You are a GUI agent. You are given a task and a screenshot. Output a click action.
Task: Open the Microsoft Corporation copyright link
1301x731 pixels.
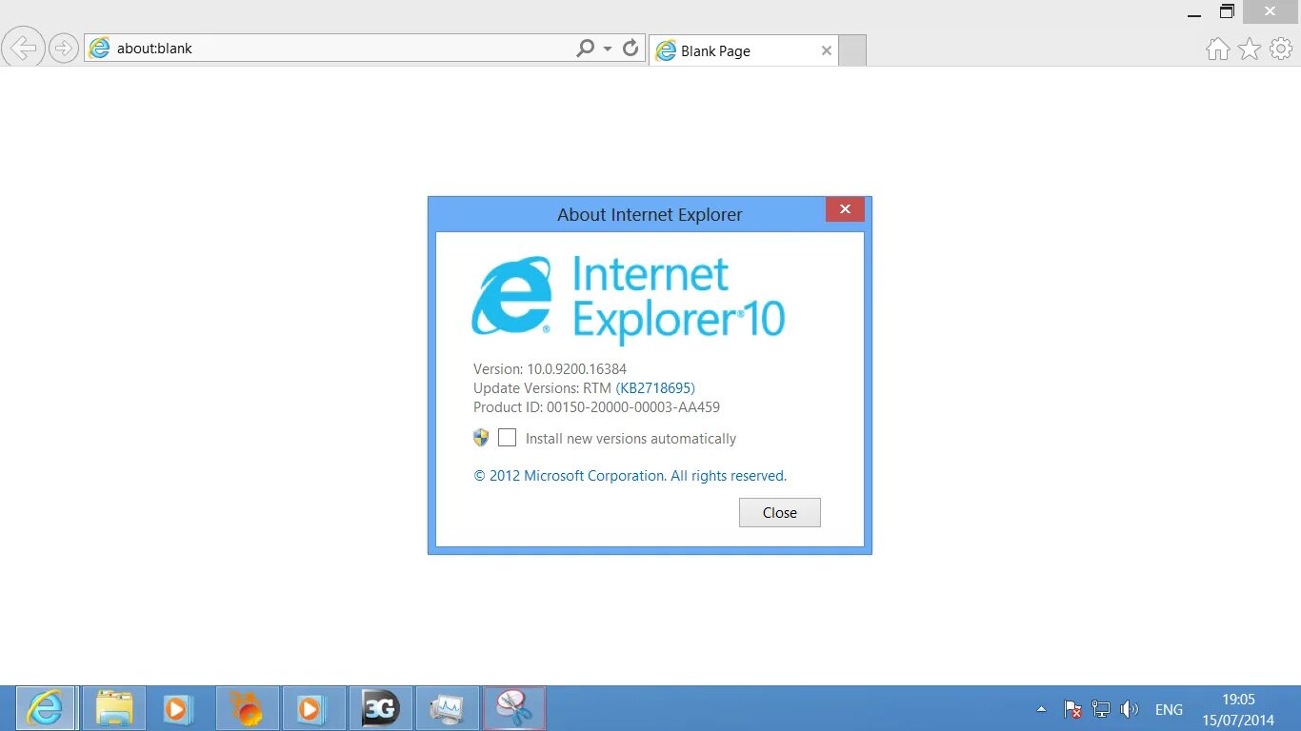630,476
